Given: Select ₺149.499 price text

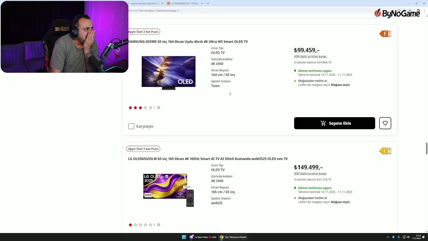Looking at the screenshot, I should click(308, 167).
